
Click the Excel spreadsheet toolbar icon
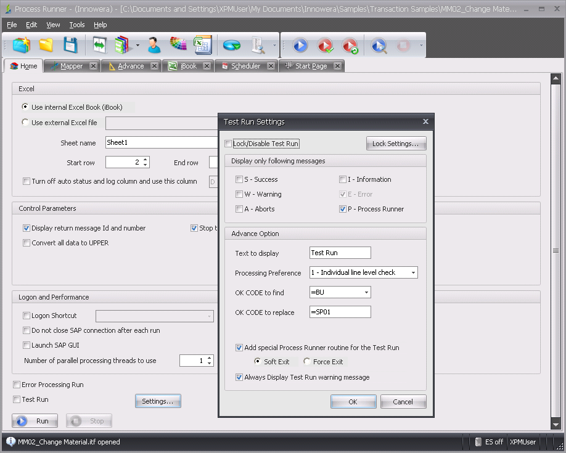(202, 45)
